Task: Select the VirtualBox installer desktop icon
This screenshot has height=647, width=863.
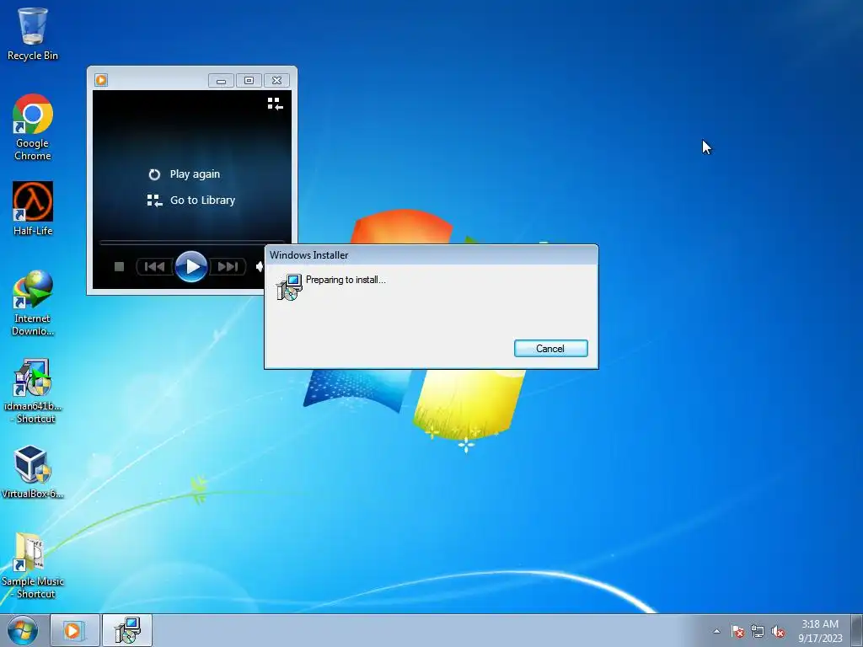Action: 33,472
